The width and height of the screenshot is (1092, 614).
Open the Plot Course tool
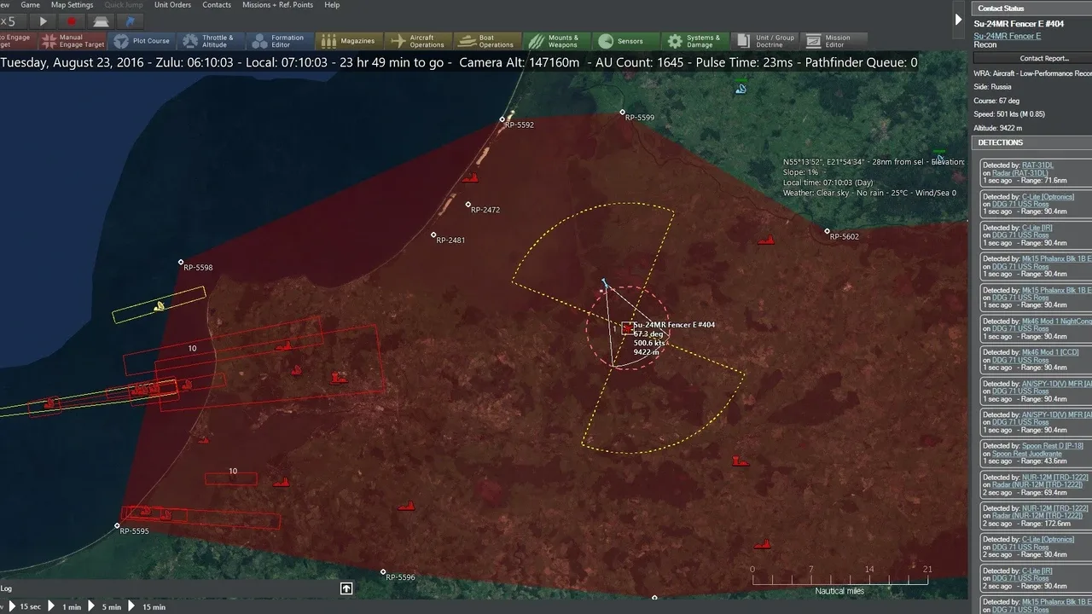click(x=142, y=41)
